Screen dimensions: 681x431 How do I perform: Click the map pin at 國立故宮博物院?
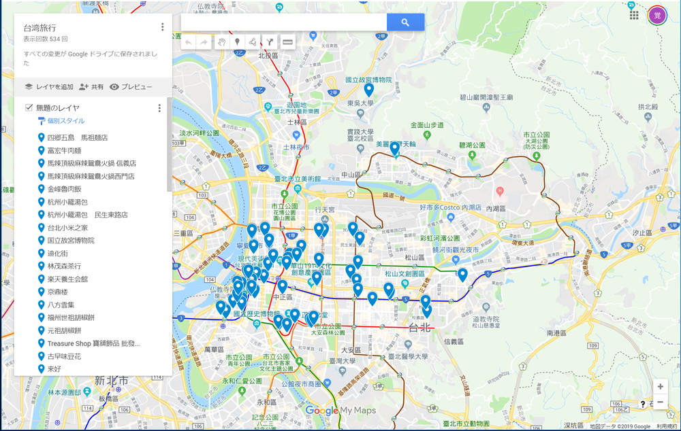(x=368, y=90)
